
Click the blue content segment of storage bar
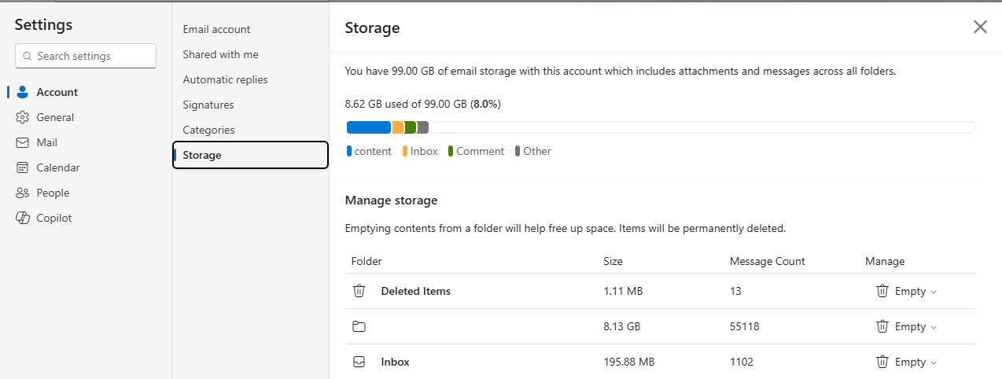click(x=369, y=127)
